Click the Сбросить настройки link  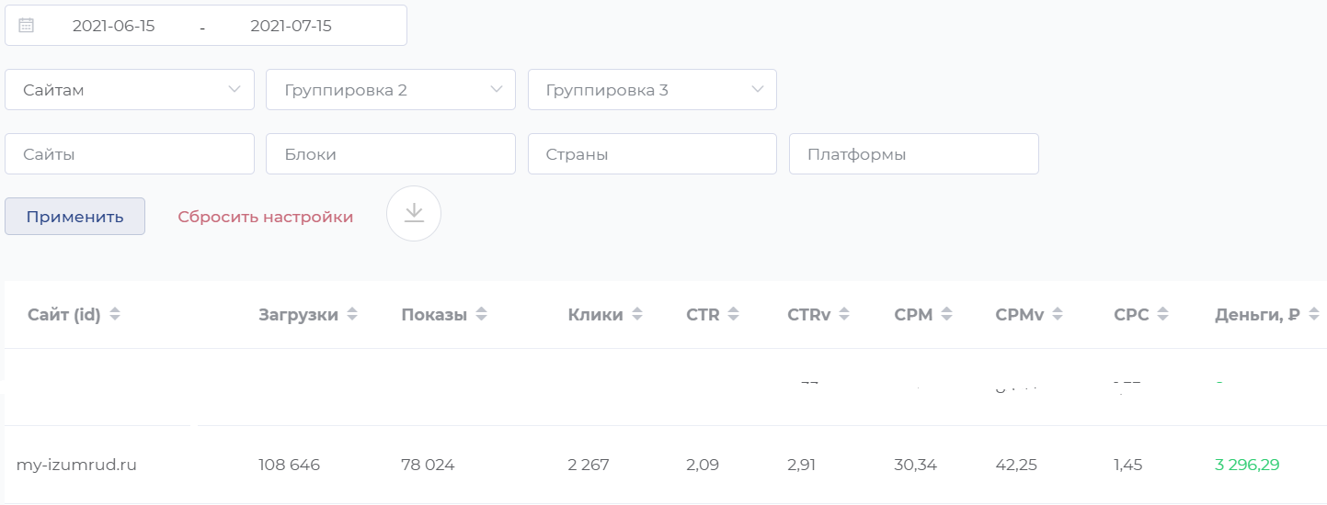[x=266, y=218]
